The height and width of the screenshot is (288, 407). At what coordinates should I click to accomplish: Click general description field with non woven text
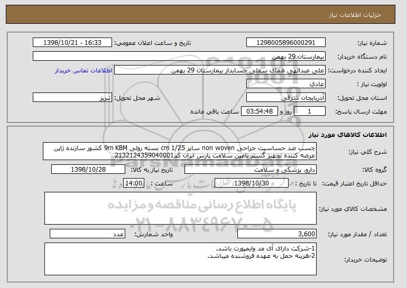(180, 151)
